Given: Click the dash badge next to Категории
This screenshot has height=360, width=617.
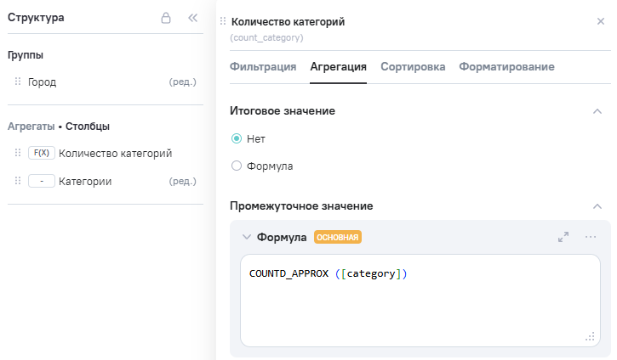Looking at the screenshot, I should 41,181.
